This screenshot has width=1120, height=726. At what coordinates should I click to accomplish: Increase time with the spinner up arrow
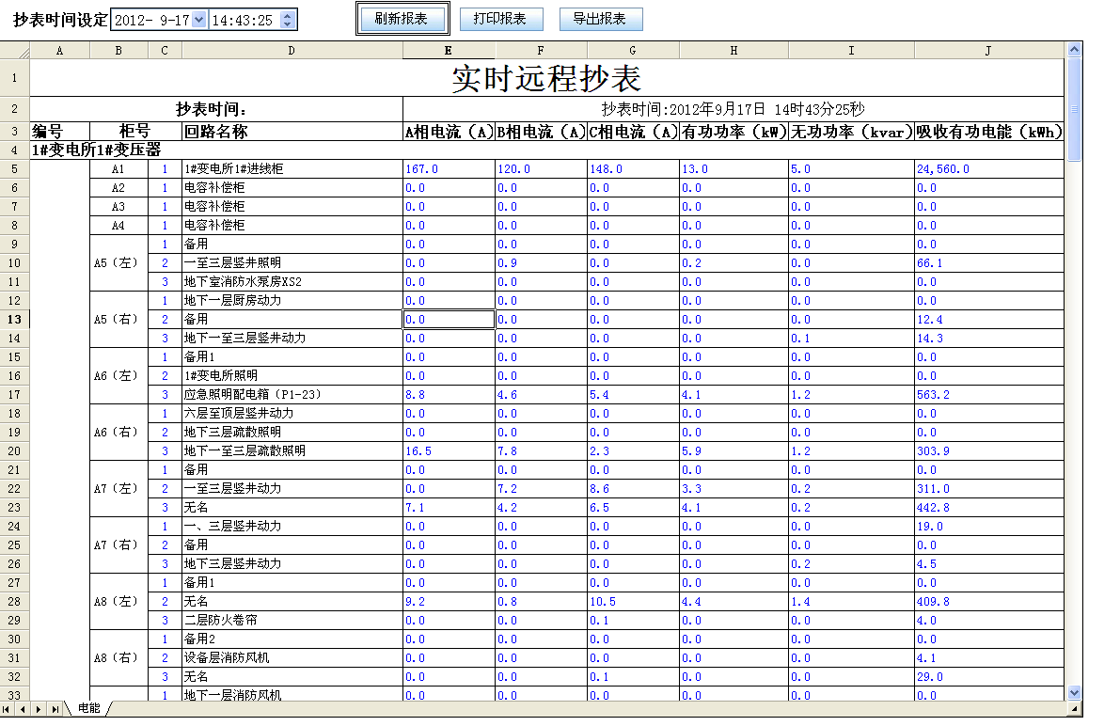click(x=288, y=15)
